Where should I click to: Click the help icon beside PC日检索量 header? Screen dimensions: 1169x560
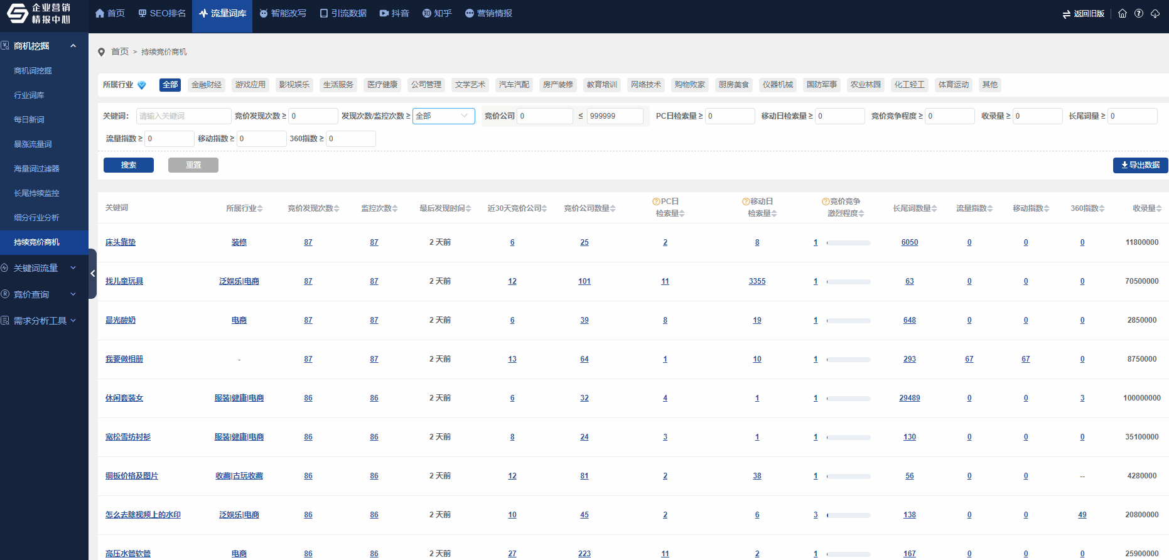[656, 202]
